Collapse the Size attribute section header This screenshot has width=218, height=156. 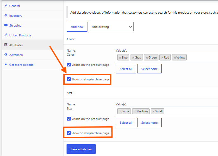click(x=141, y=93)
